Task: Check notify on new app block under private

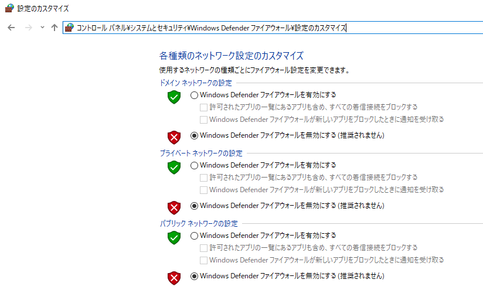Action: (203, 190)
